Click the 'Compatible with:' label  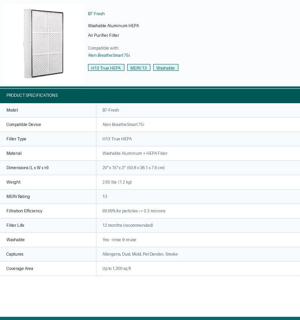click(104, 48)
